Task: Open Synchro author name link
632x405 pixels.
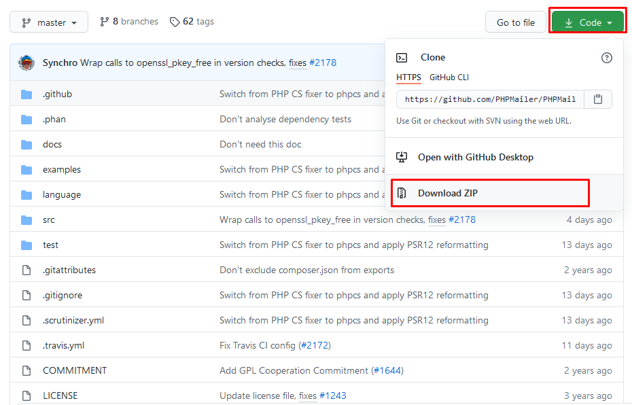Action: (60, 63)
